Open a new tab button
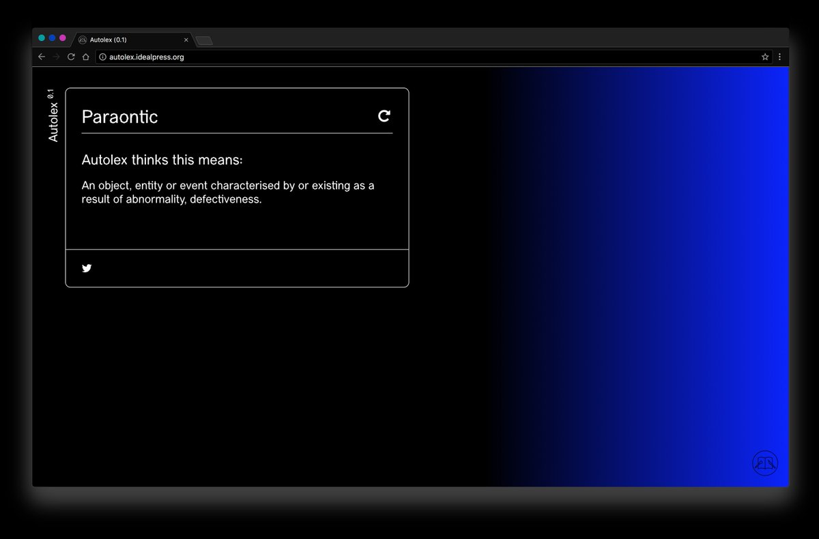 pos(204,41)
